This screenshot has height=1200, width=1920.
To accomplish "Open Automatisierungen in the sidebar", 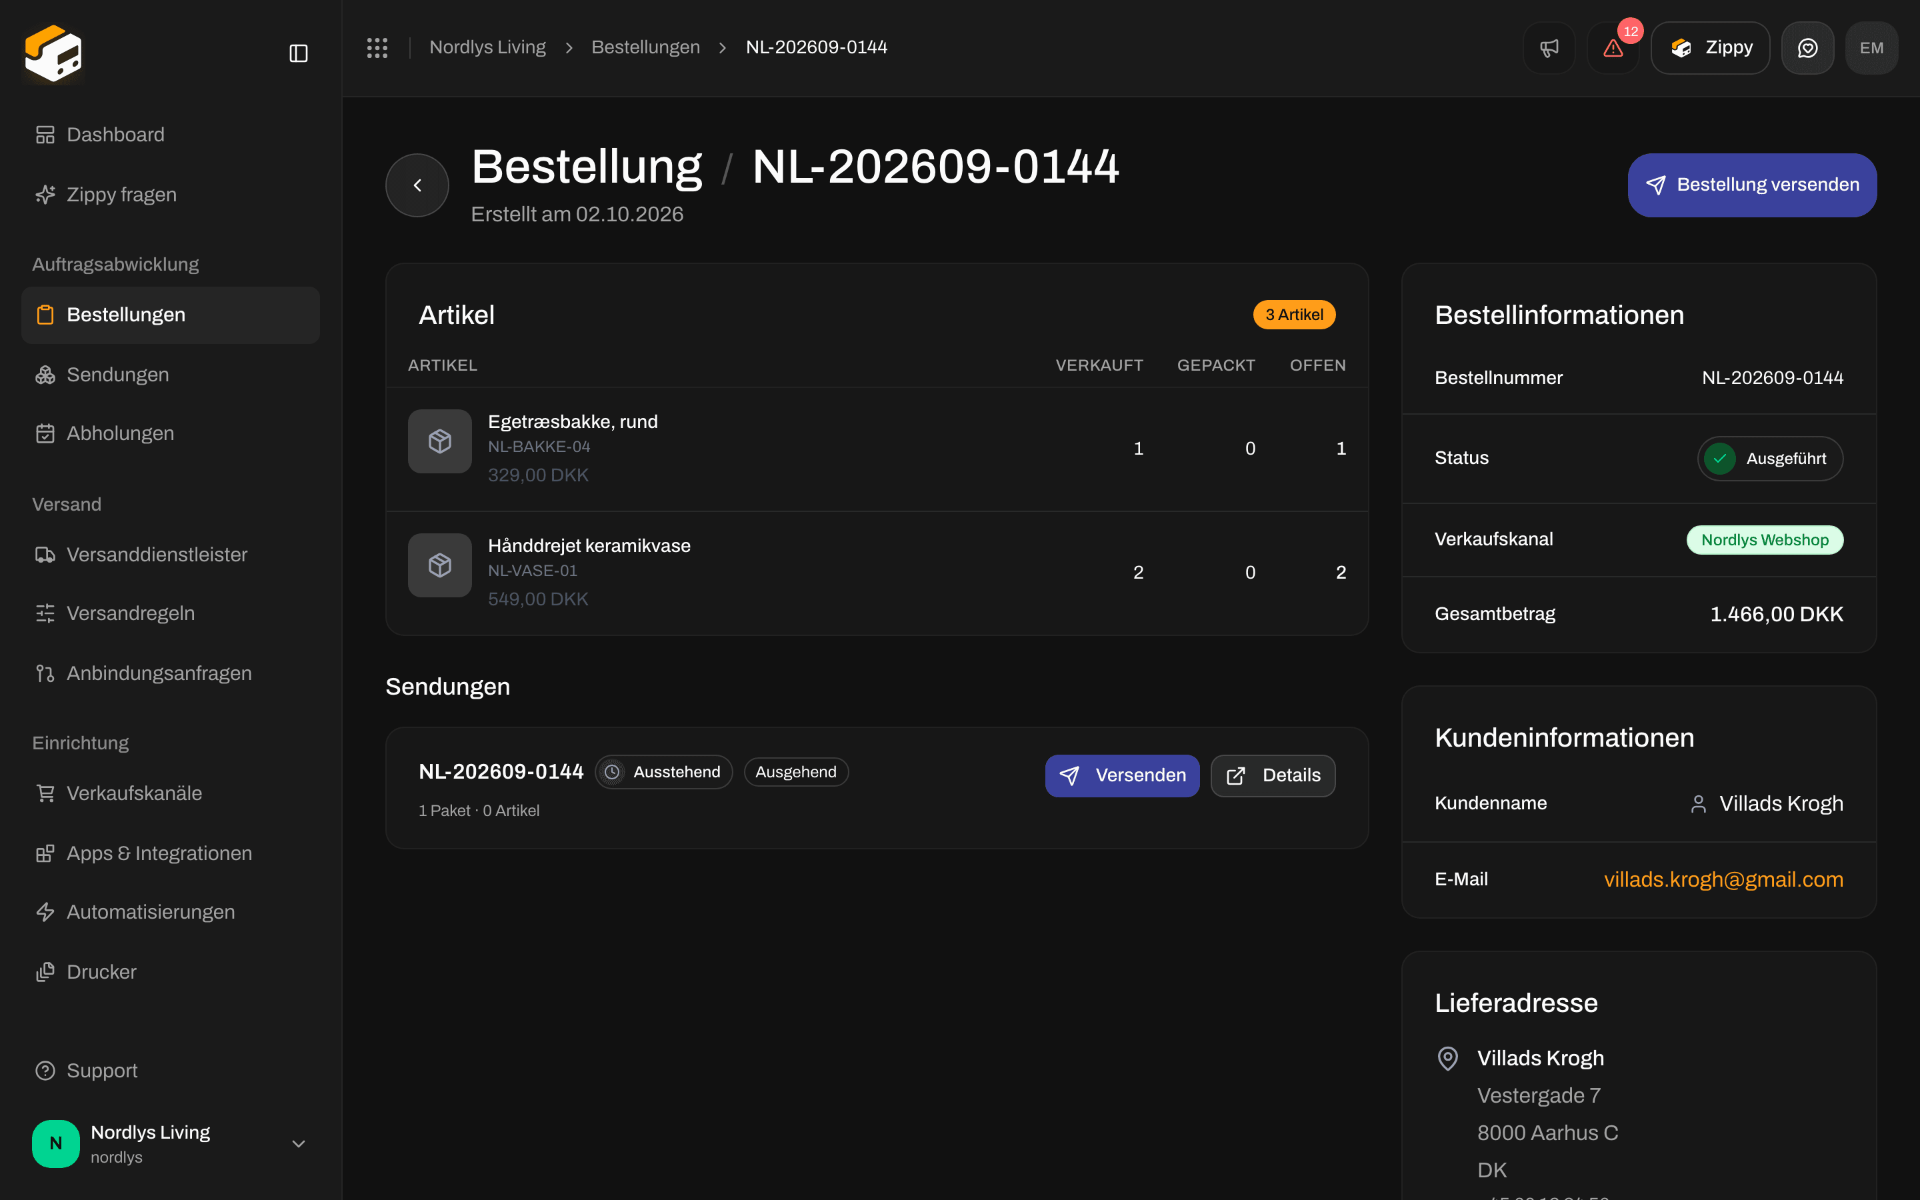I will tap(171, 912).
